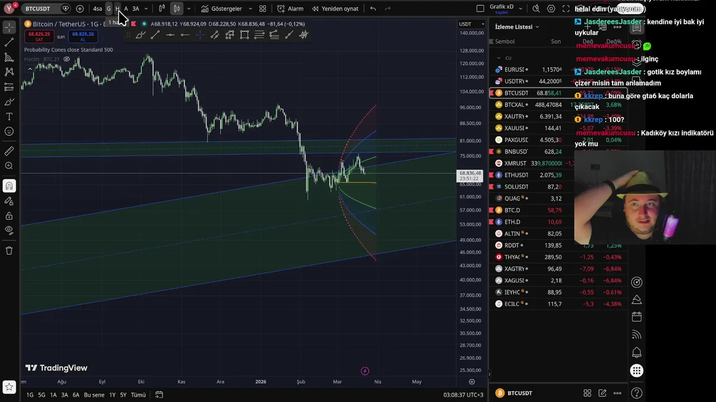
Task: Click the plus compare symbol button
Action: [80, 8]
